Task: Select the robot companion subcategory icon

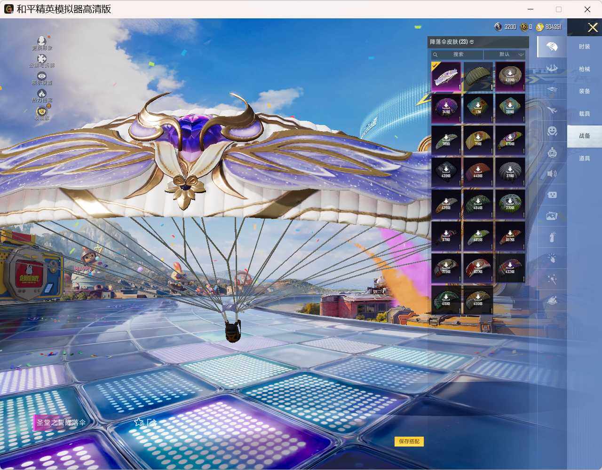Action: [x=552, y=152]
